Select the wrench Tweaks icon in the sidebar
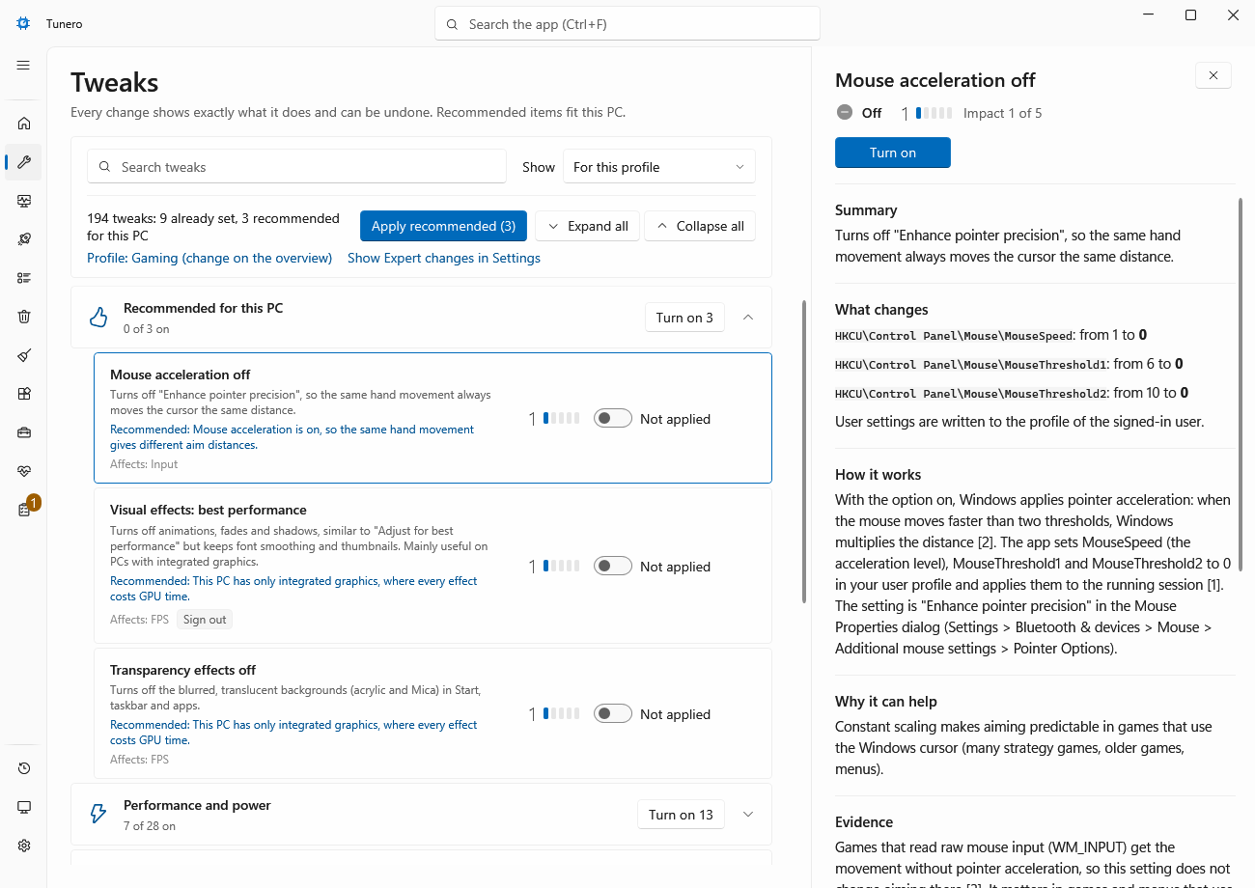 24,162
